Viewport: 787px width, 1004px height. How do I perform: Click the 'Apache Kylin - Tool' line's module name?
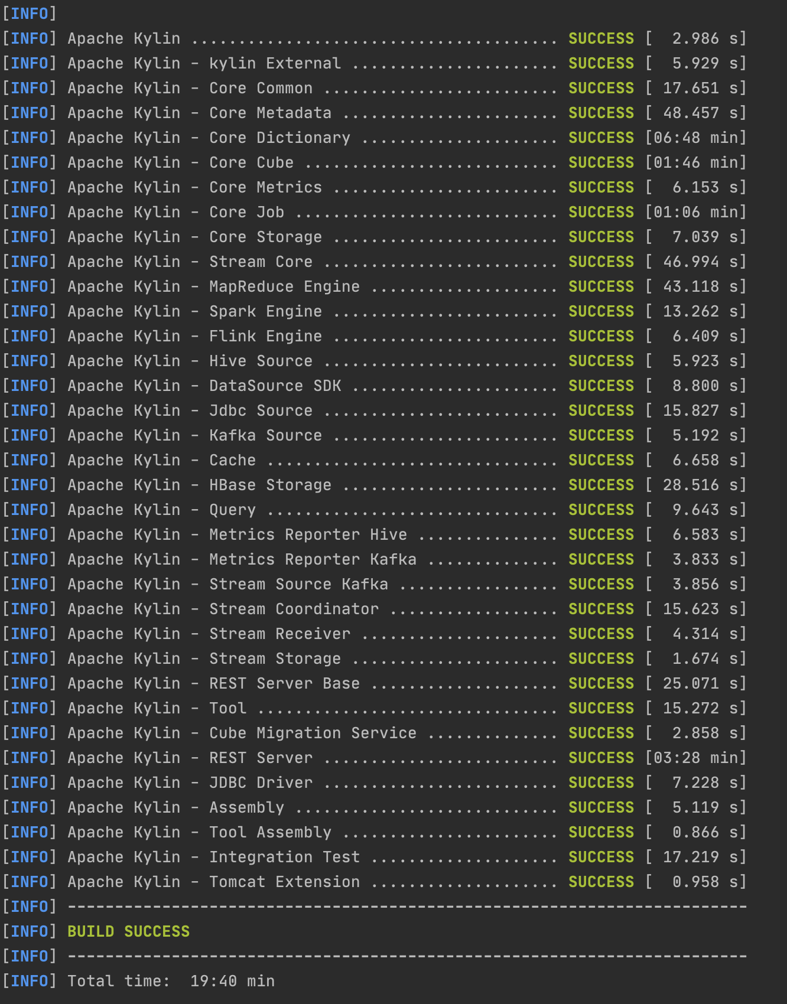point(227,708)
